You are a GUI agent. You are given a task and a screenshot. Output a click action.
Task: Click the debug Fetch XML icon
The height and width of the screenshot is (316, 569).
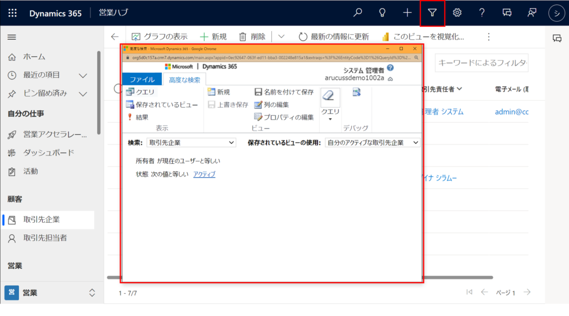[357, 93]
